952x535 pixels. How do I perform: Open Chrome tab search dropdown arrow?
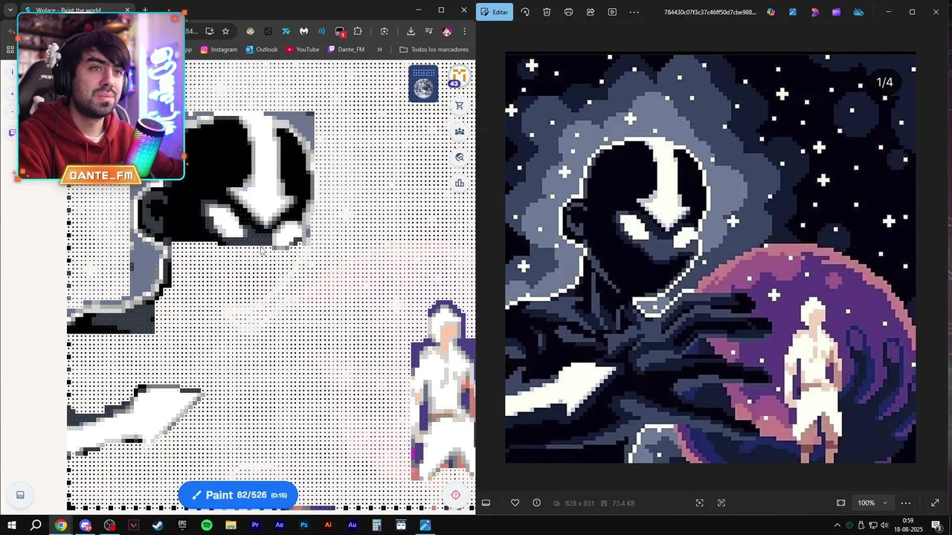[10, 10]
